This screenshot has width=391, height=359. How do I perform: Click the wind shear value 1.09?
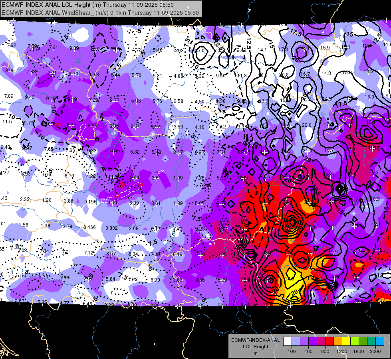tap(178, 178)
